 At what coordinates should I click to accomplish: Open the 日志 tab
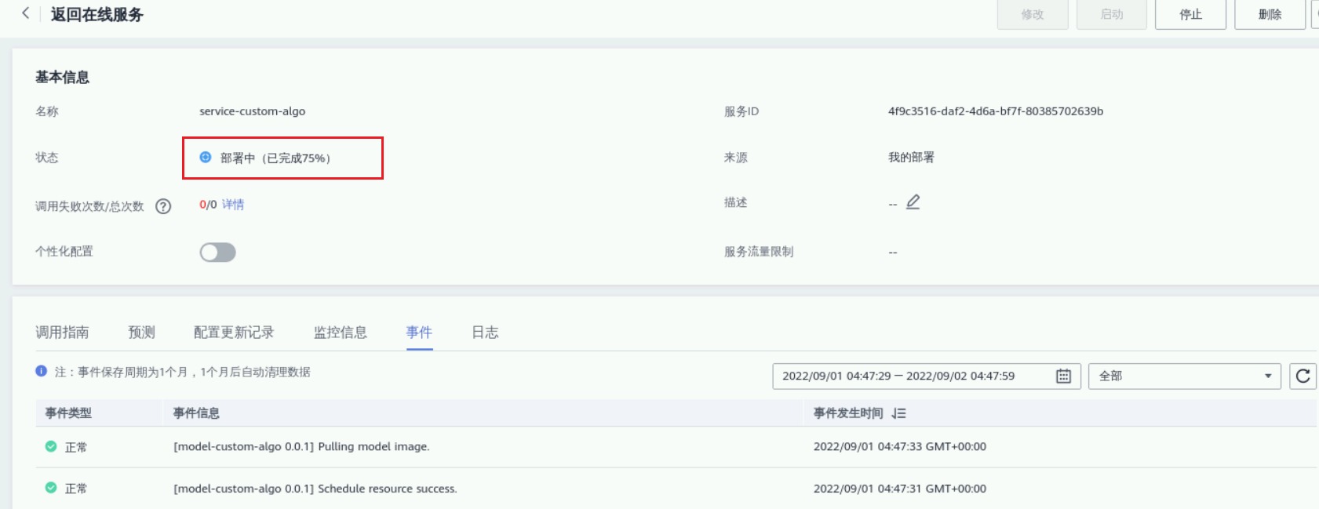pos(485,333)
